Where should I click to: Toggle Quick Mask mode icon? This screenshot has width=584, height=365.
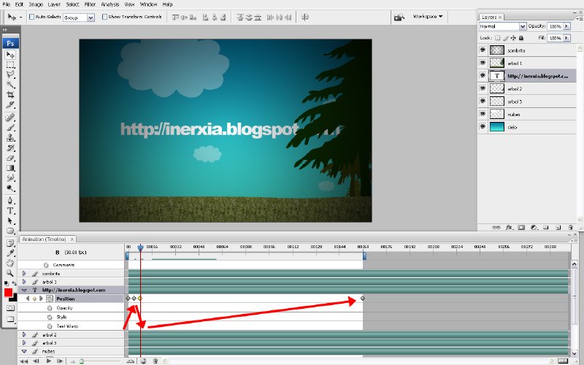tap(10, 308)
